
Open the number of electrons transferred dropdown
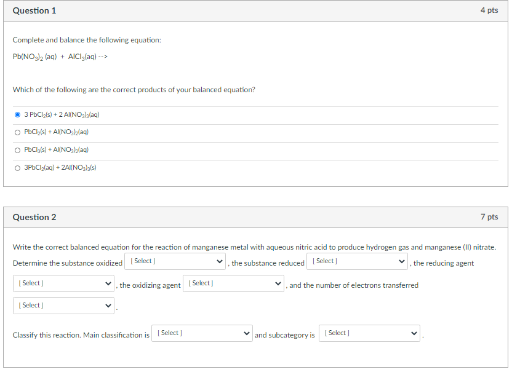coord(63,306)
